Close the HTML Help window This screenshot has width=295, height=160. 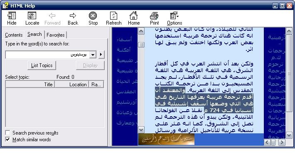(x=289, y=6)
